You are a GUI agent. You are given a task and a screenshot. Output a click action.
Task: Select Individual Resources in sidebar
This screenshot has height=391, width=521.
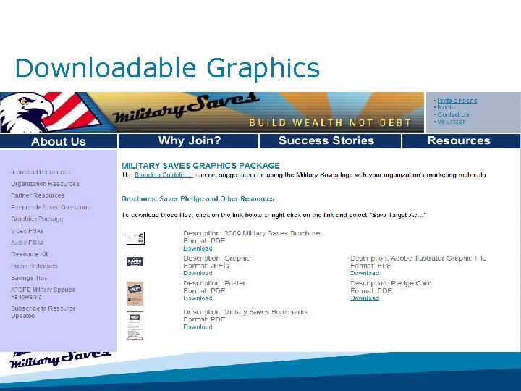(x=41, y=172)
